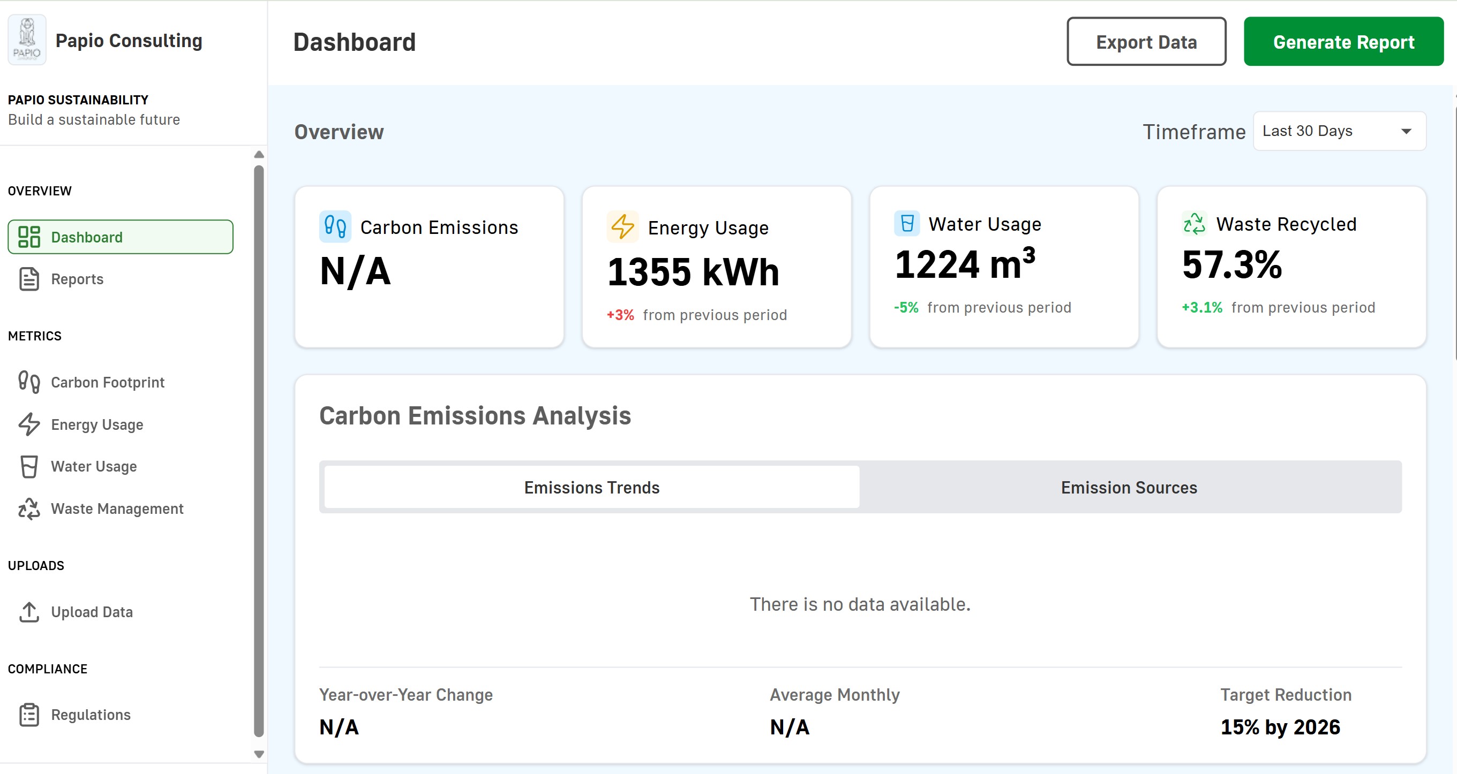Select the Upload Data arrow icon

coord(29,612)
